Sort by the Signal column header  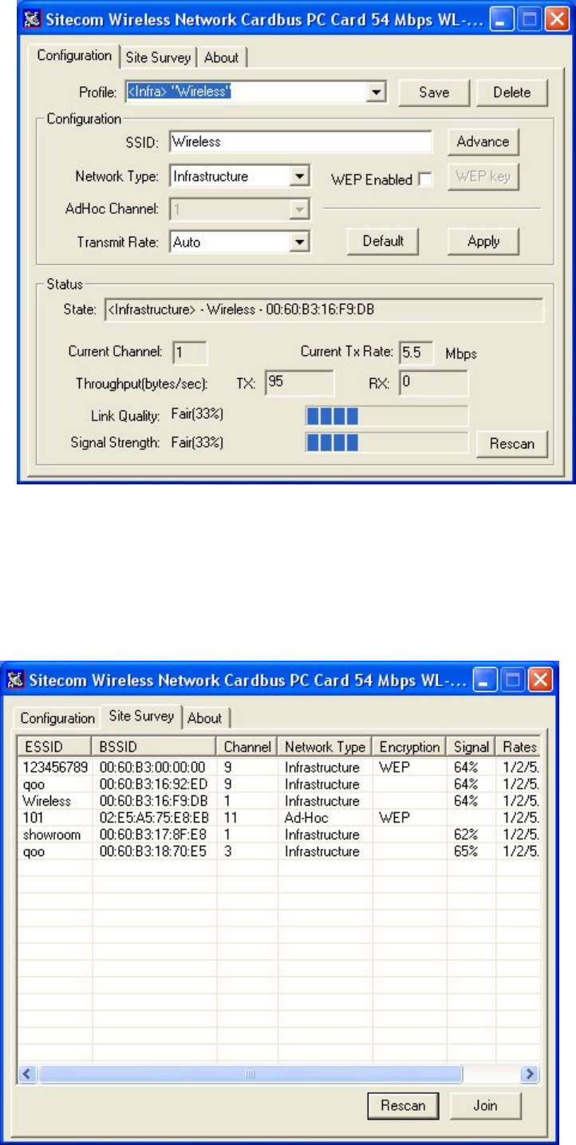point(471,748)
